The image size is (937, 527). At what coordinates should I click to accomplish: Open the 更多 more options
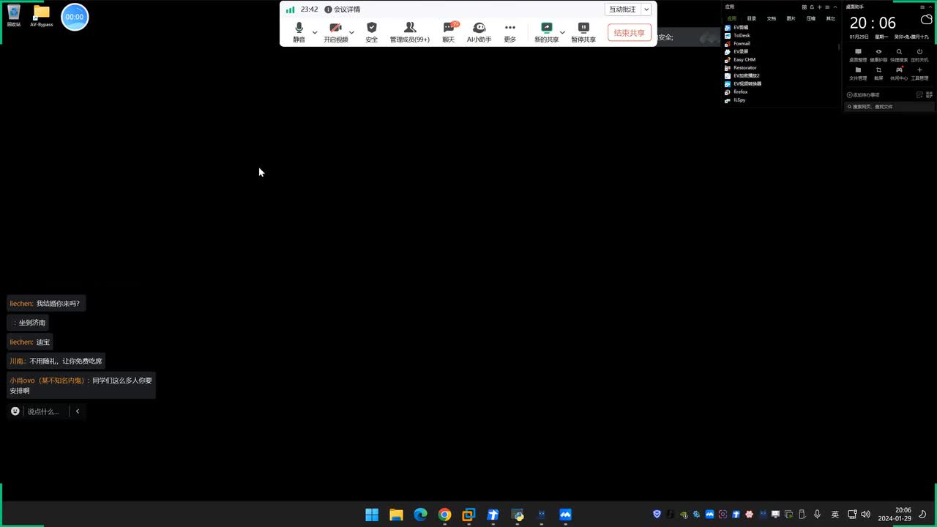point(510,32)
